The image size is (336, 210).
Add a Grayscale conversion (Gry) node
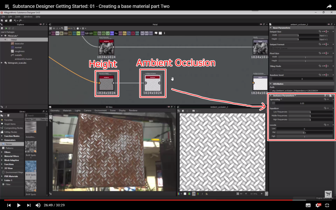(x=99, y=33)
